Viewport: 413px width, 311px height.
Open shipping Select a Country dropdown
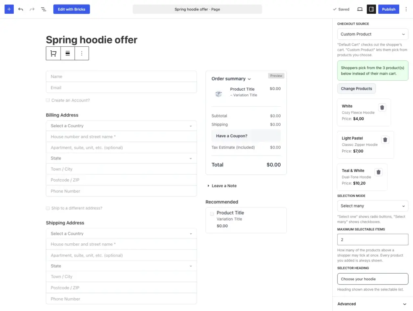click(x=121, y=234)
